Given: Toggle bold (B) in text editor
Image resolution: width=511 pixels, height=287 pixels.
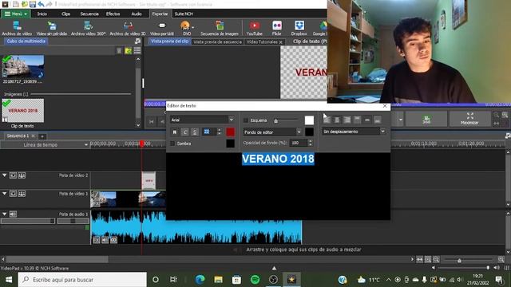Looking at the screenshot, I should pos(175,132).
